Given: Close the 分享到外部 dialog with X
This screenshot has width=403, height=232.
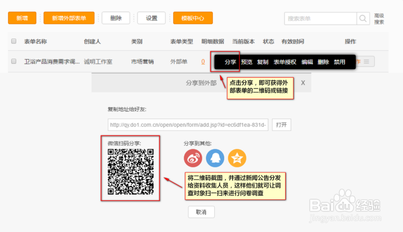Looking at the screenshot, I should 303,83.
